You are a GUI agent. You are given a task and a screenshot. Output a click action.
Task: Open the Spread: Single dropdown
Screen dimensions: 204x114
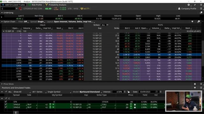[x=38, y=22]
